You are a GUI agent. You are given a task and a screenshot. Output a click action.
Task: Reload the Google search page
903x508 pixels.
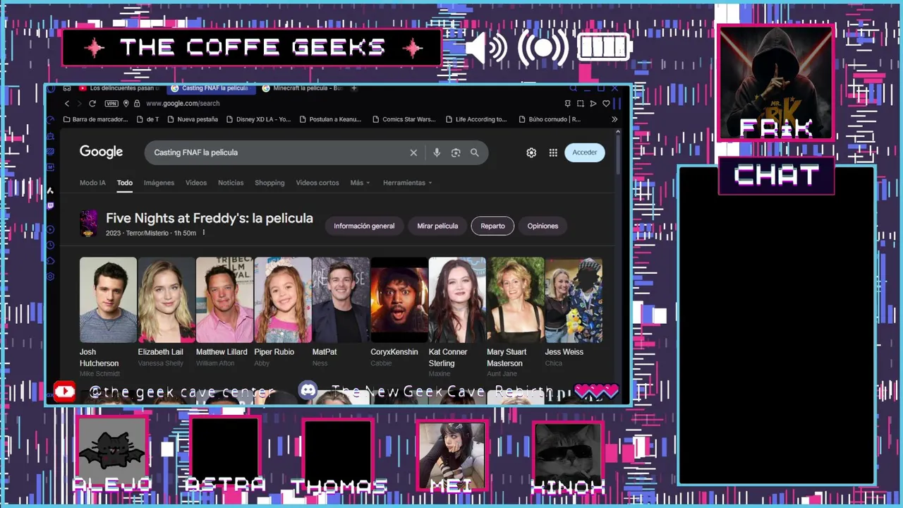pos(92,103)
